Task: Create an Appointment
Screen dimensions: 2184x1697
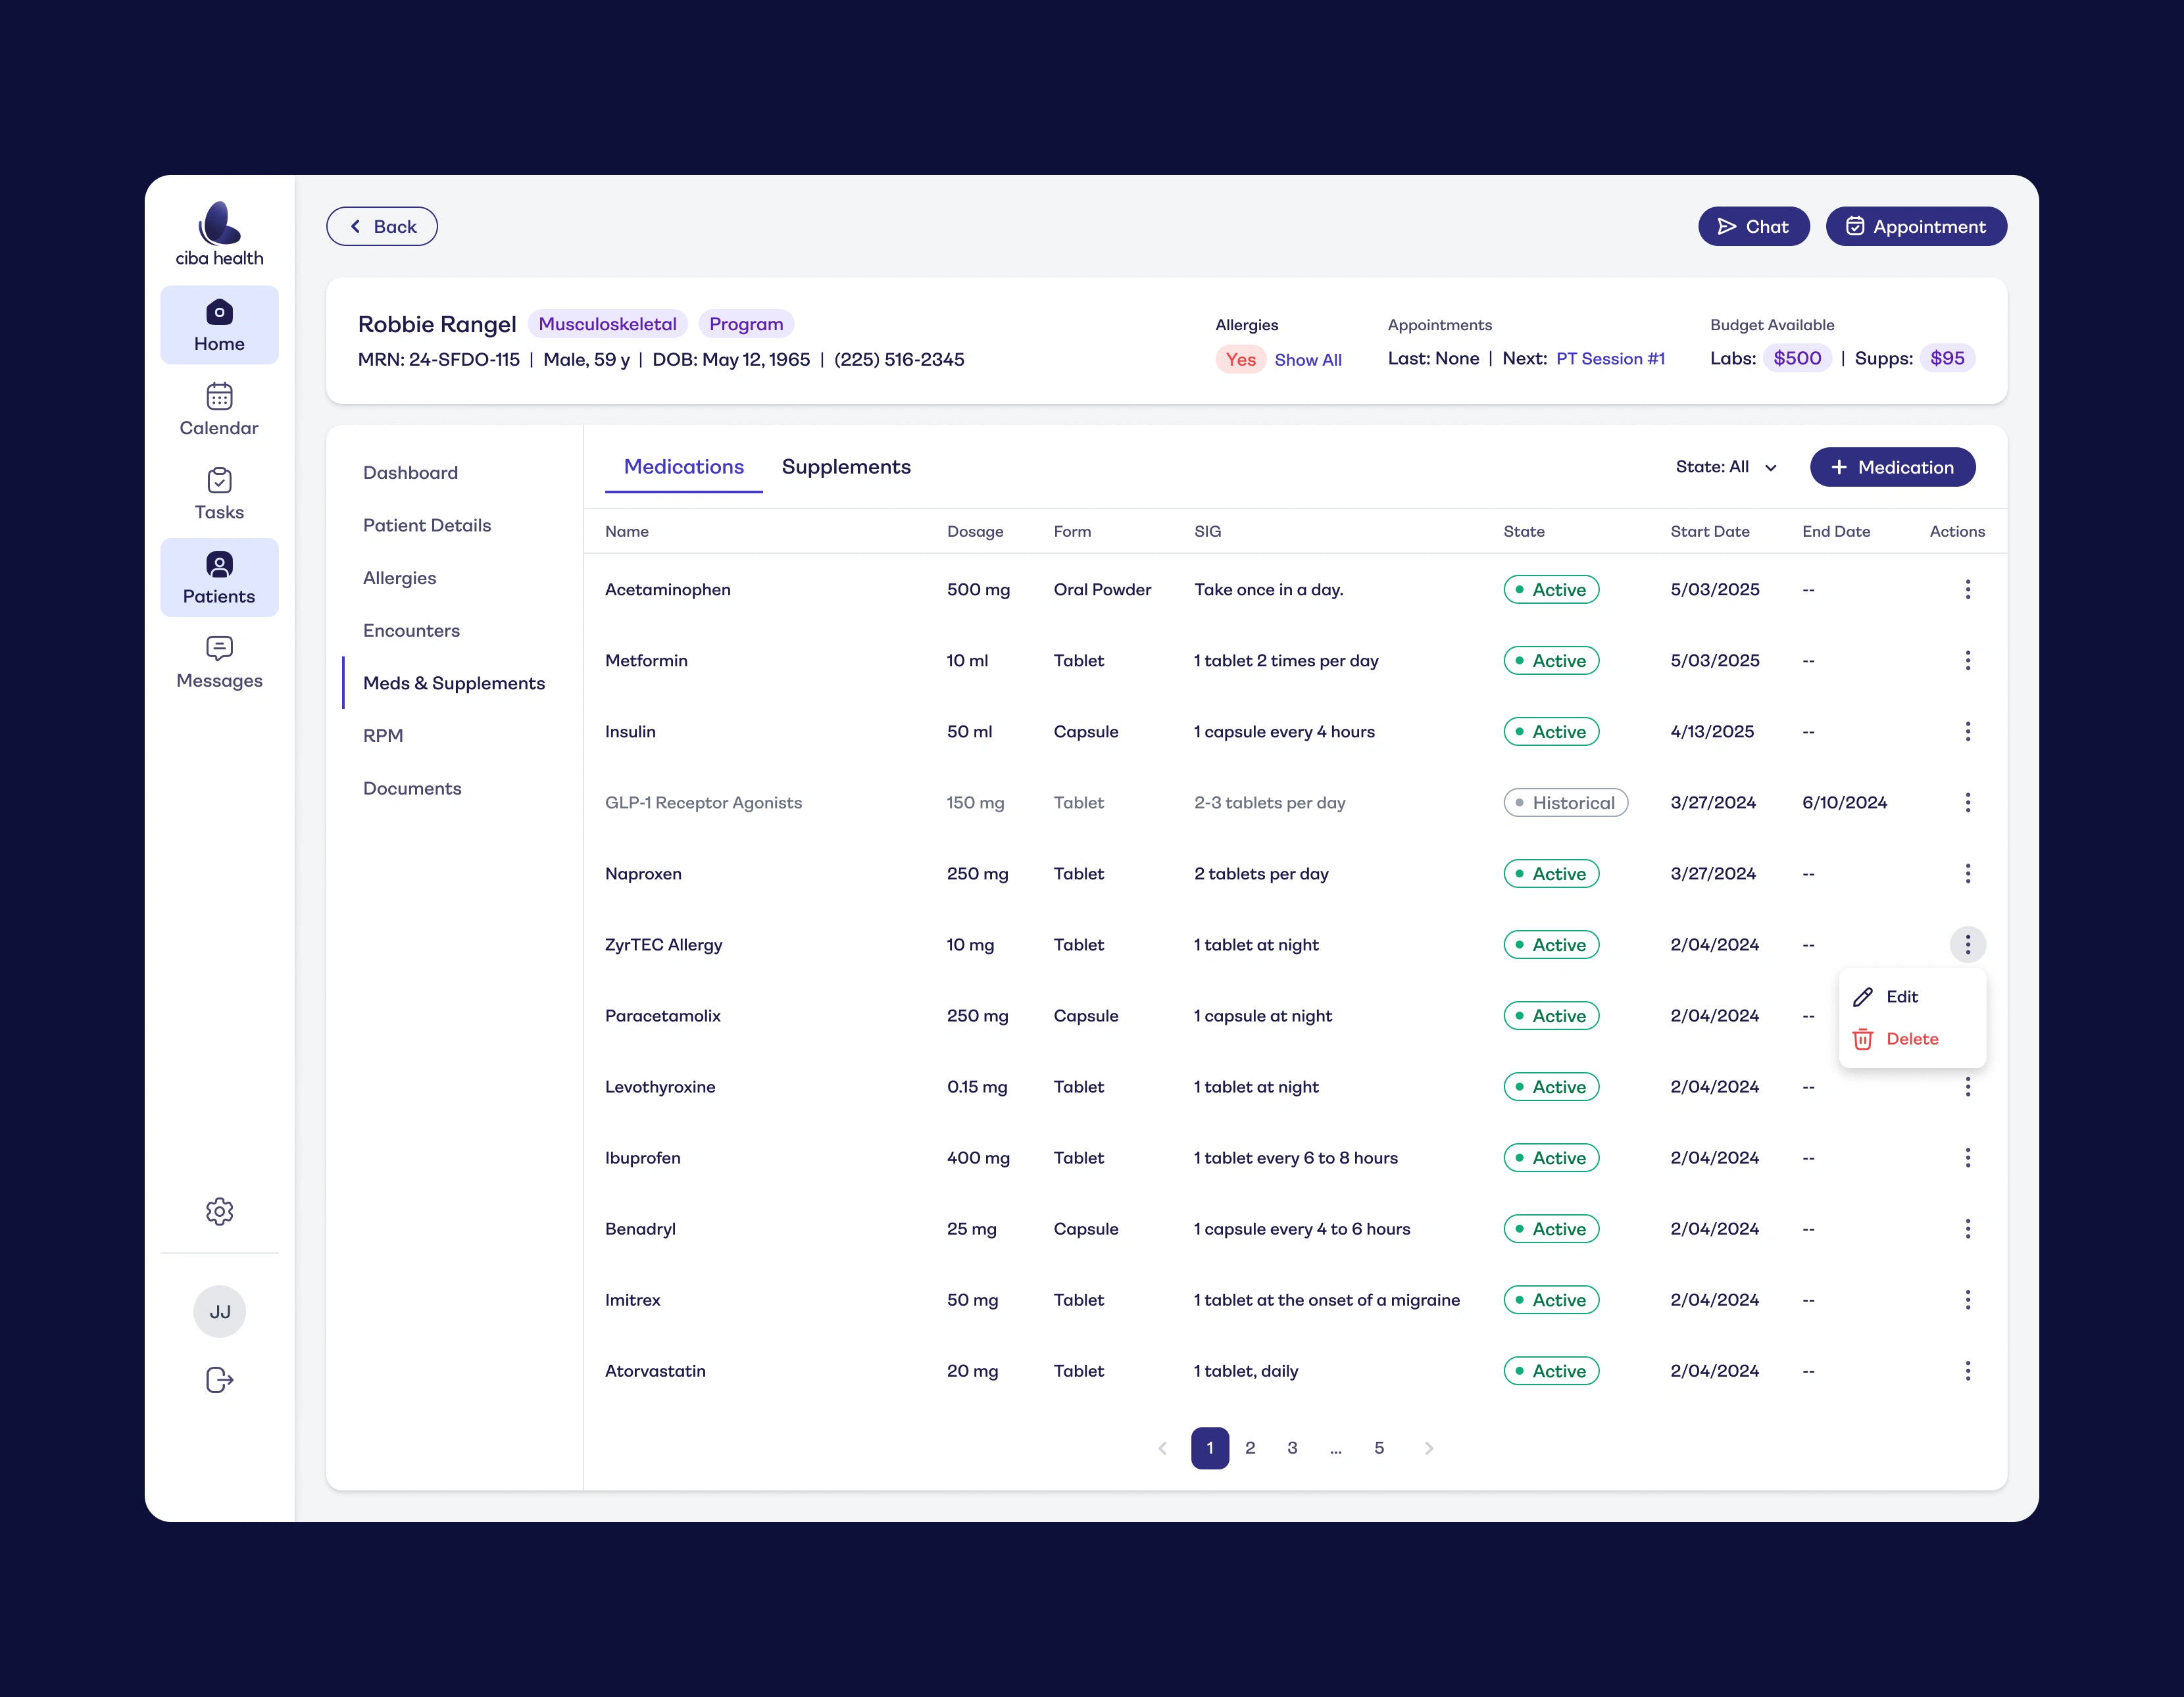Action: point(1916,227)
